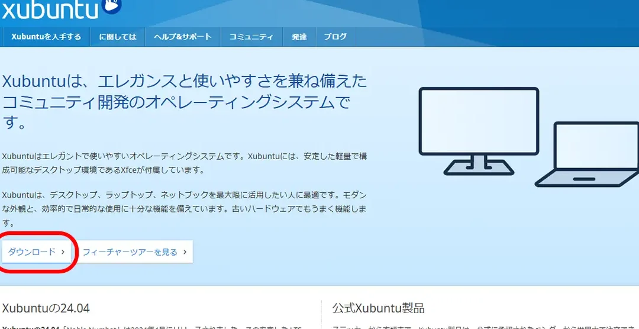Open the に関しては menu item

click(117, 37)
